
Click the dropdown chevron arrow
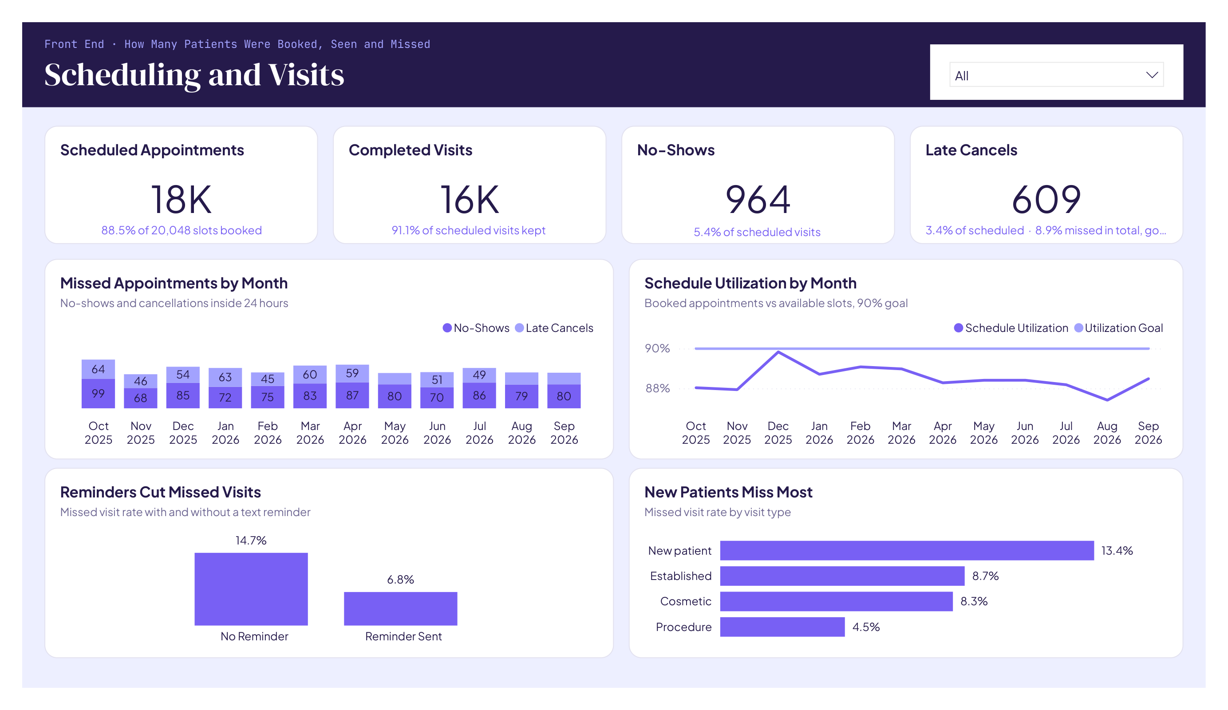[1152, 75]
